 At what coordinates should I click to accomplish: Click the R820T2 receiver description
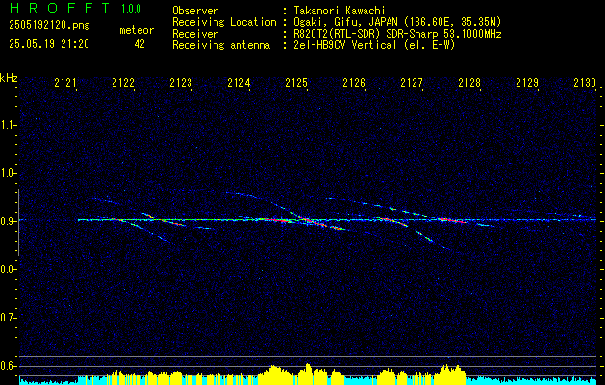point(397,34)
